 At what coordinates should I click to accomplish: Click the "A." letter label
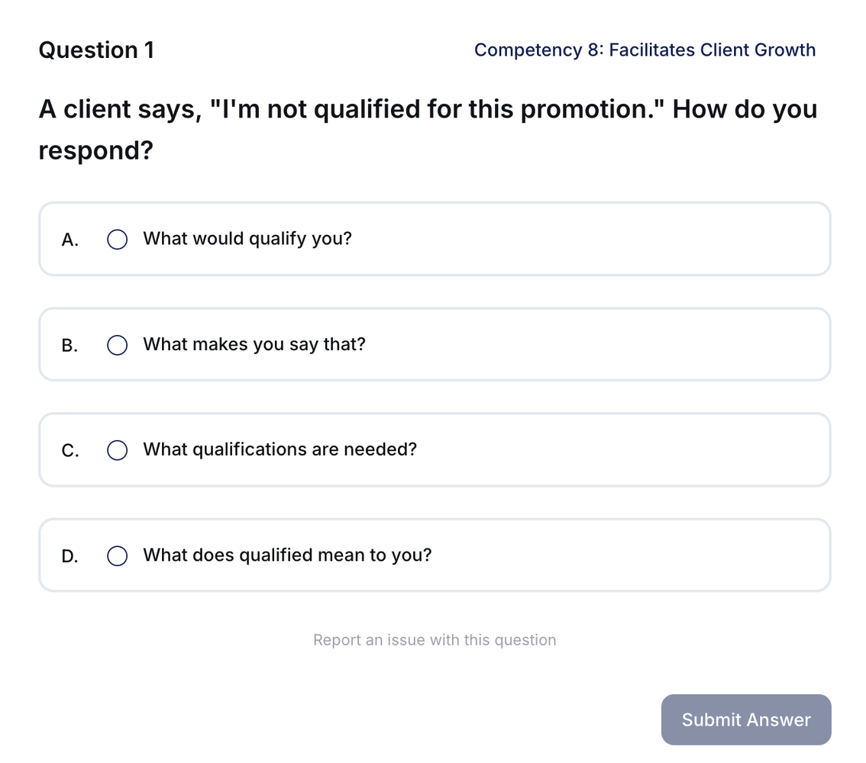69,240
